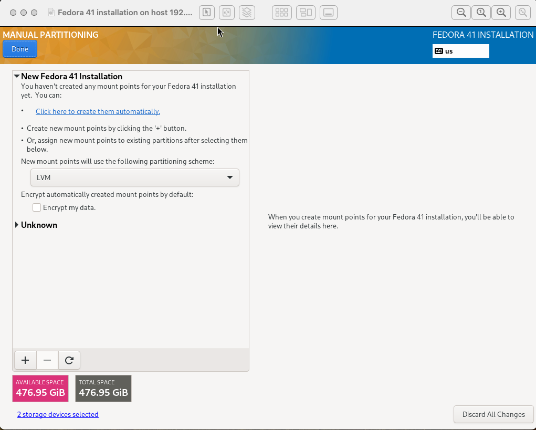Screen dimensions: 536x430
Task: Reset zoom with the 1:1 magnifier
Action: (x=481, y=13)
